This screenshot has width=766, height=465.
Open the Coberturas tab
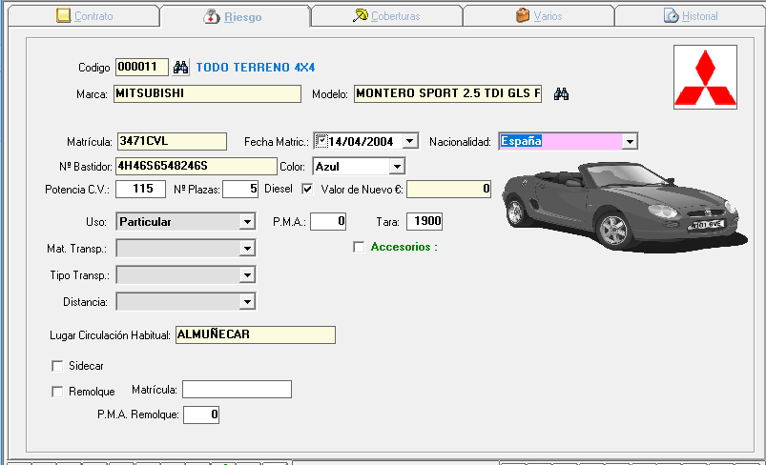(387, 15)
